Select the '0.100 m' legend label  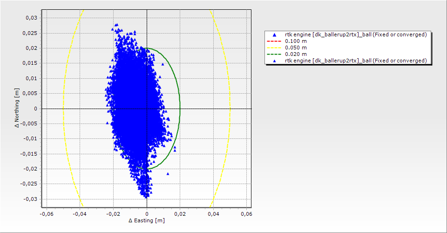tap(296, 41)
